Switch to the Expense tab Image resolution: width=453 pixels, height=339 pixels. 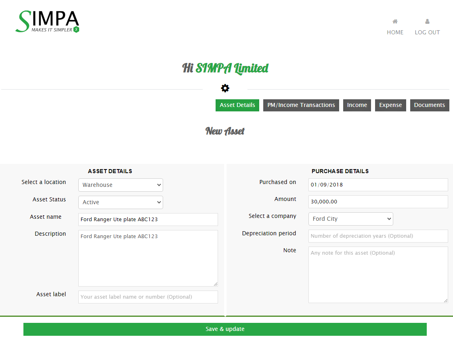(x=390, y=105)
